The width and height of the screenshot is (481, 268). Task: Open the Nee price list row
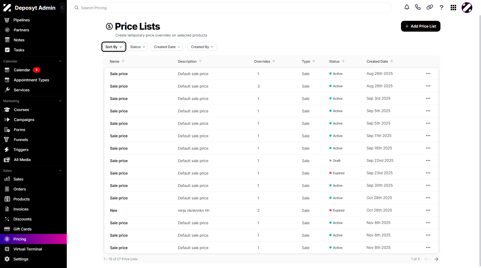point(271,210)
